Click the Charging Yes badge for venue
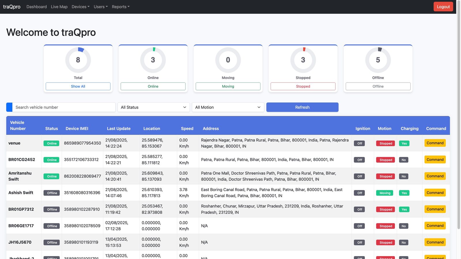461x259 pixels. tap(404, 143)
